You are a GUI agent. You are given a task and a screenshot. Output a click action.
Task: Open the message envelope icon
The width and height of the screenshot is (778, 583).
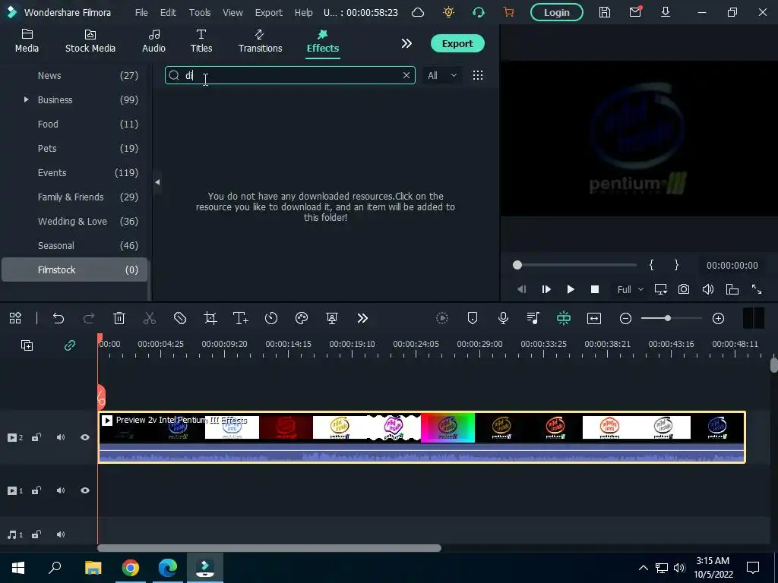(x=635, y=12)
